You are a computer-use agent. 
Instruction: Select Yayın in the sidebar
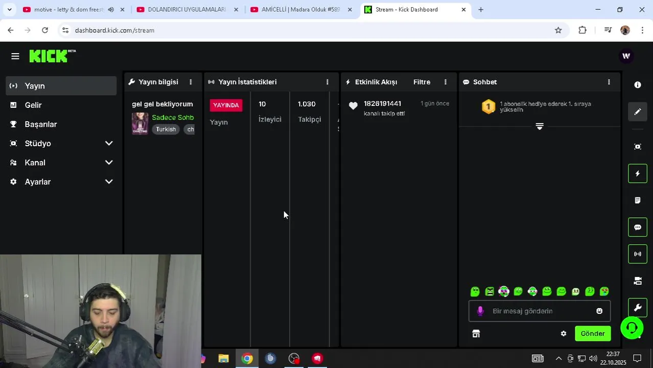(61, 86)
